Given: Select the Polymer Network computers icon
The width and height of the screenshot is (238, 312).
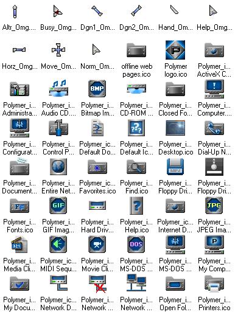Looking at the screenshot, I should 136,283.
